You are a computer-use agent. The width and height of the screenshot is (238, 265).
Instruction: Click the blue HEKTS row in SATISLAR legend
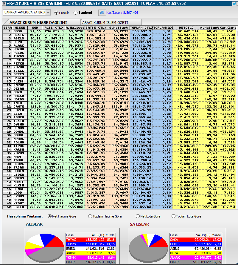coord(196,244)
